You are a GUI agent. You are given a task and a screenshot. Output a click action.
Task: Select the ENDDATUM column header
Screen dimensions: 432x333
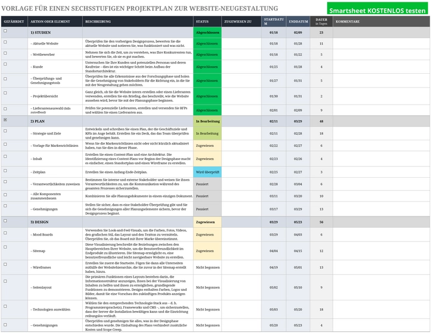[x=298, y=21]
